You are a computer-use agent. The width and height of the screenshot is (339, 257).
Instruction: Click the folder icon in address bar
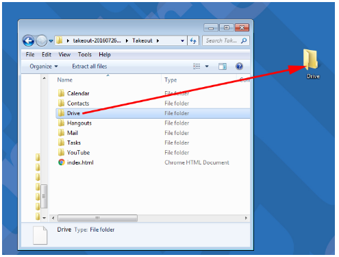(x=60, y=40)
